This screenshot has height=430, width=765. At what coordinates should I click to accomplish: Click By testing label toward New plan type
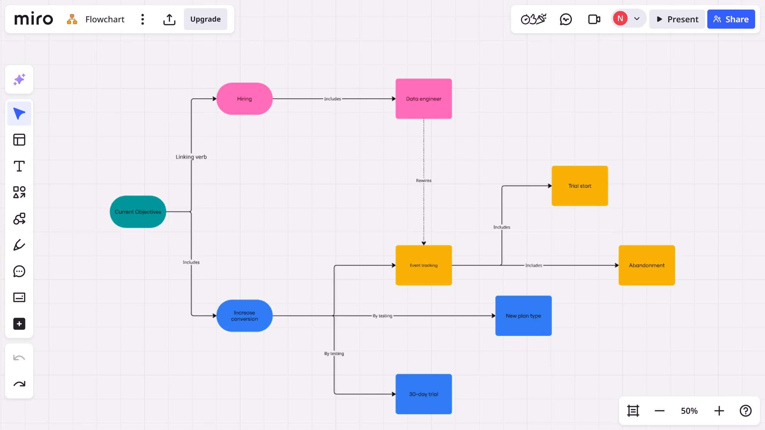(x=382, y=316)
